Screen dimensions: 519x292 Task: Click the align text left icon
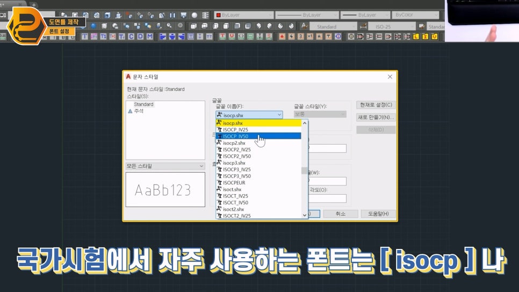click(162, 37)
